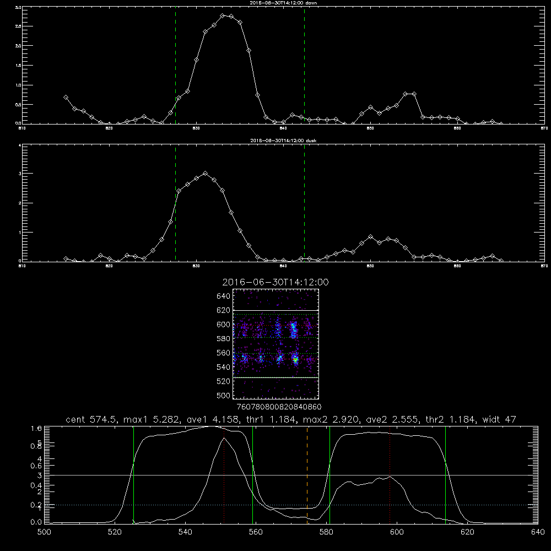This screenshot has height=551, width=551.
Task: Click the heatmap y-axis label 560
Action: click(223, 353)
